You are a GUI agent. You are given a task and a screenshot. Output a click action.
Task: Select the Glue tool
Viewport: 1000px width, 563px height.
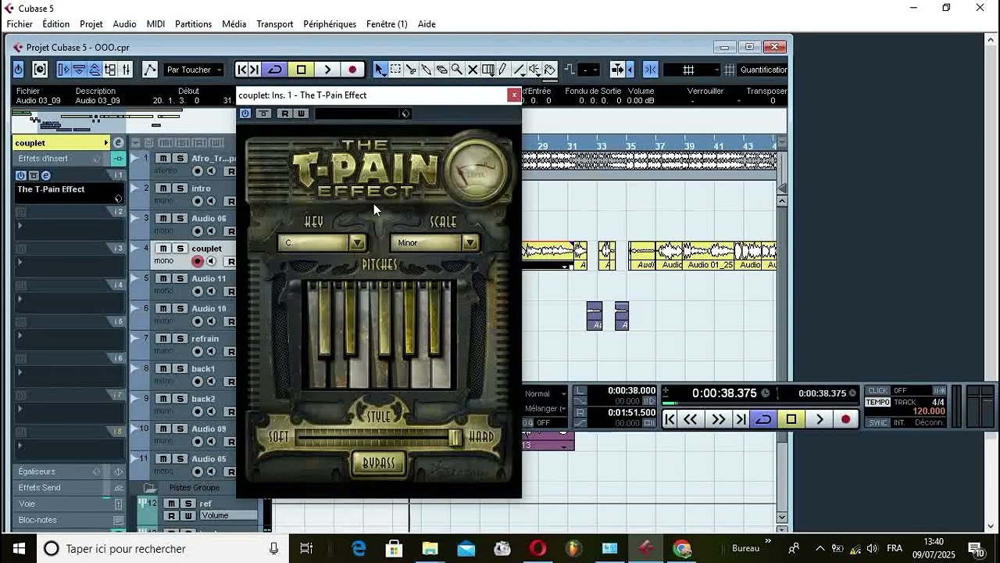click(427, 70)
